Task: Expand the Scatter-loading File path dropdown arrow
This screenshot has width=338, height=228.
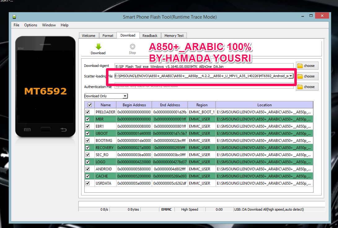Action: tap(291, 76)
